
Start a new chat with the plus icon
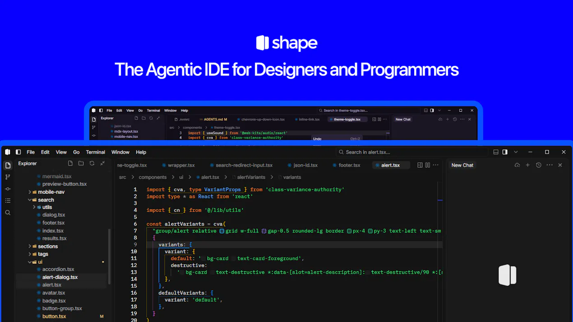tap(528, 166)
